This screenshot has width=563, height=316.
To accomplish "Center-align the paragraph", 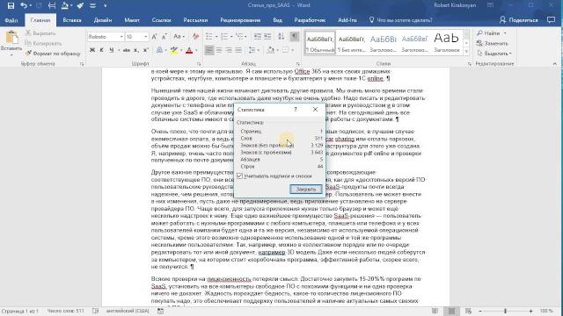I will [x=219, y=50].
